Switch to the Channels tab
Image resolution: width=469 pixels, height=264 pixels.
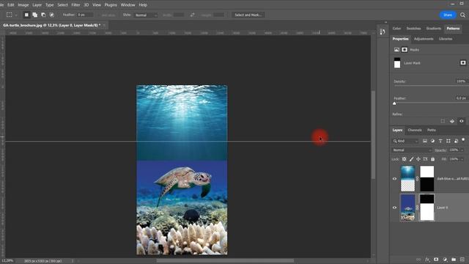point(415,130)
